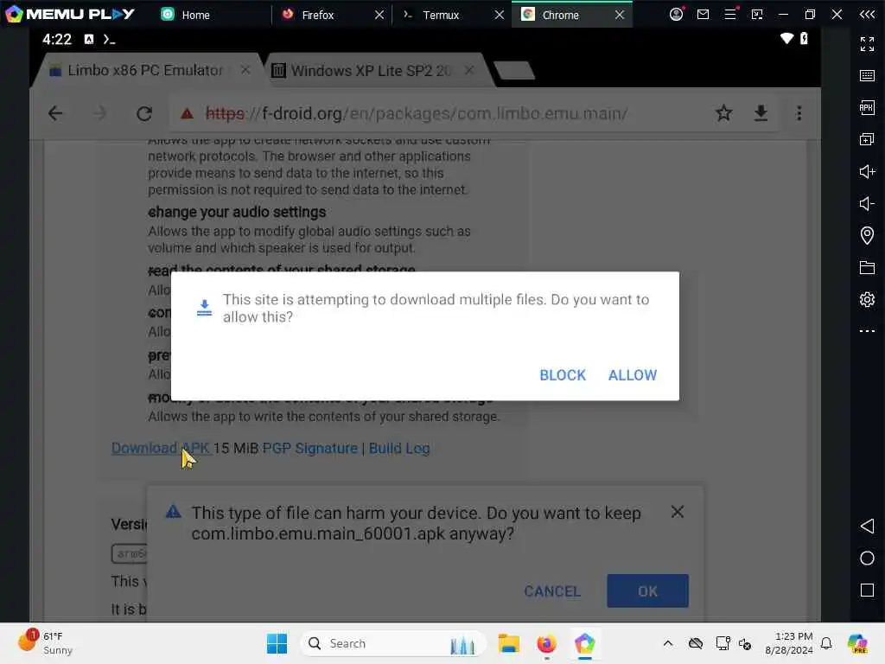The height and width of the screenshot is (664, 885).
Task: Open MEmu keyboard mapping icon
Action: point(867,76)
